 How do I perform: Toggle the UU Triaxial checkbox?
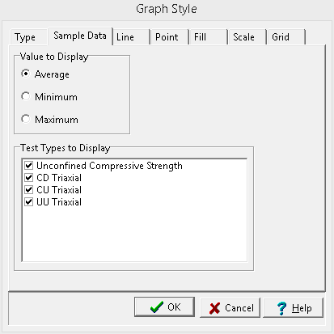pos(29,201)
